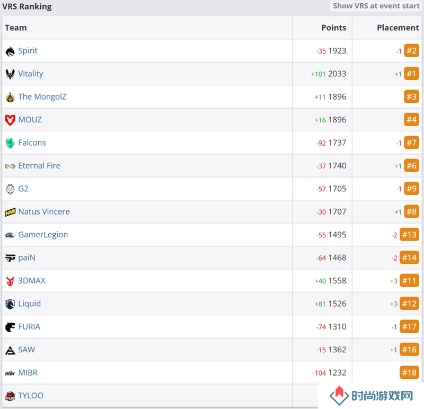This screenshot has height=409, width=424.
Task: Toggle Show VRS at event start
Action: [x=376, y=6]
